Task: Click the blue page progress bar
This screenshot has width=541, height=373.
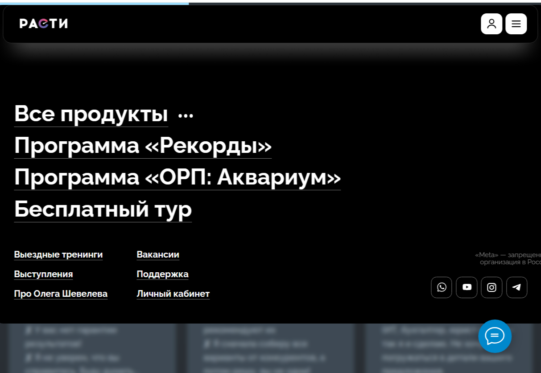Action: (x=94, y=4)
